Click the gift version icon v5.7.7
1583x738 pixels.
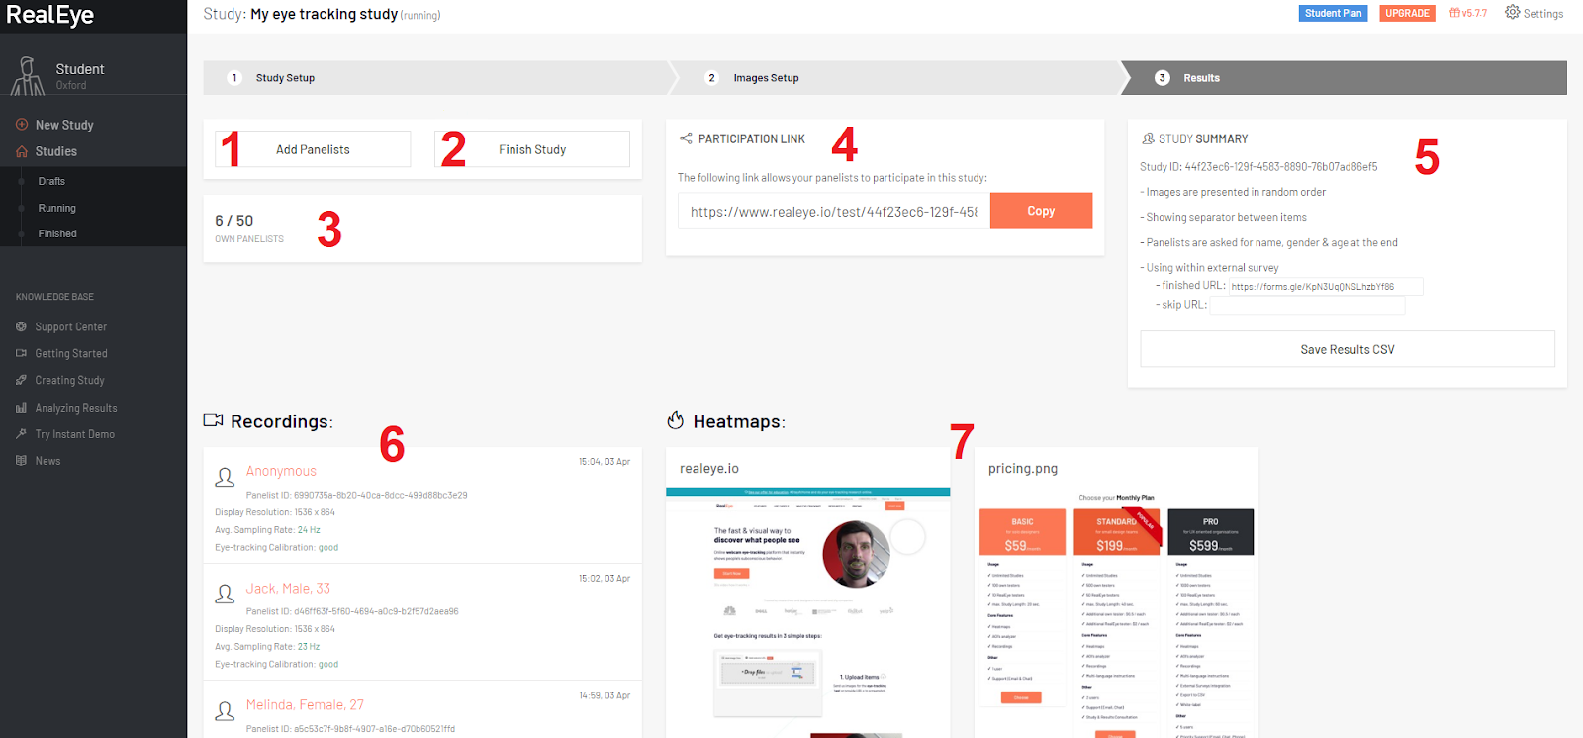click(1455, 13)
